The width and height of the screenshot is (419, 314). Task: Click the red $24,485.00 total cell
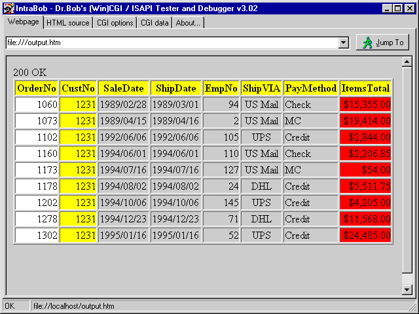[x=365, y=235]
